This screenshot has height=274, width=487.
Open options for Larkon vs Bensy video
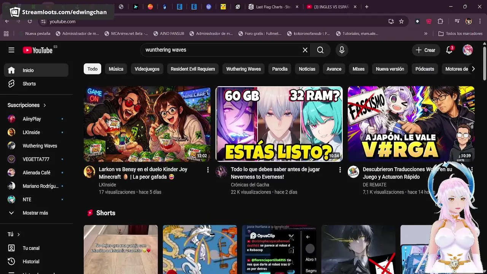[x=208, y=170]
